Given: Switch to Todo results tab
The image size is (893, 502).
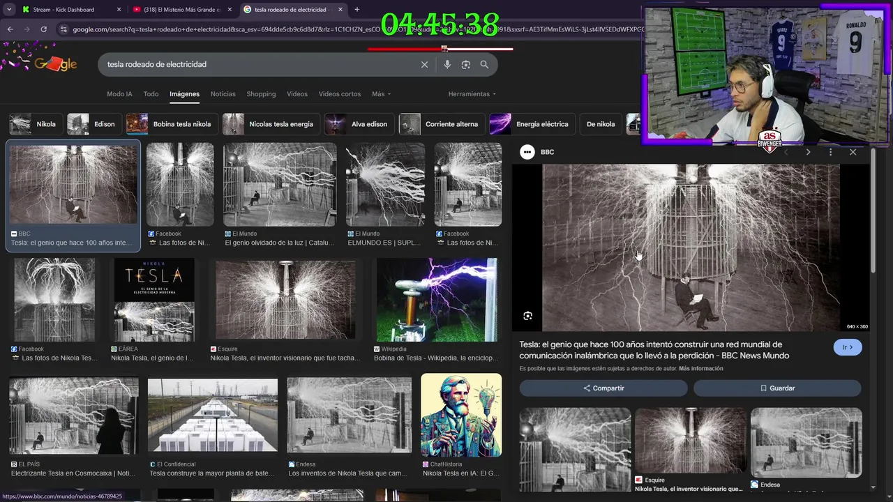Looking at the screenshot, I should pos(151,94).
